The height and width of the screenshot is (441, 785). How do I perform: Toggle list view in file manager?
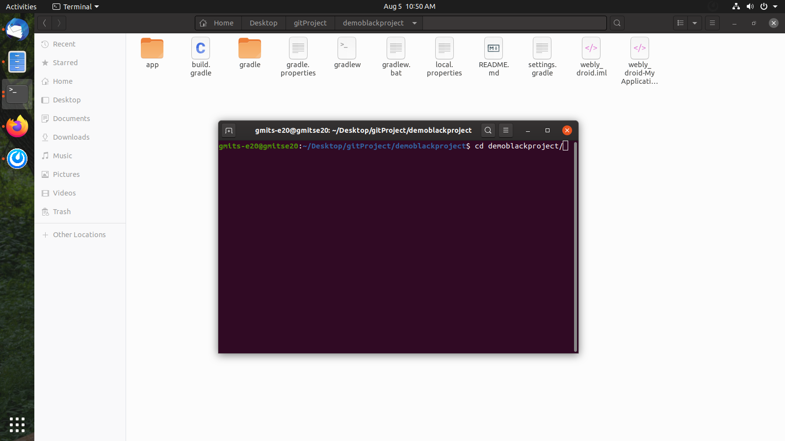pos(680,23)
